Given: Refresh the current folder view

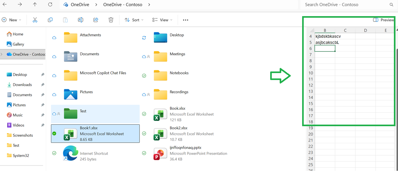Looking at the screenshot, I should pos(50,4).
